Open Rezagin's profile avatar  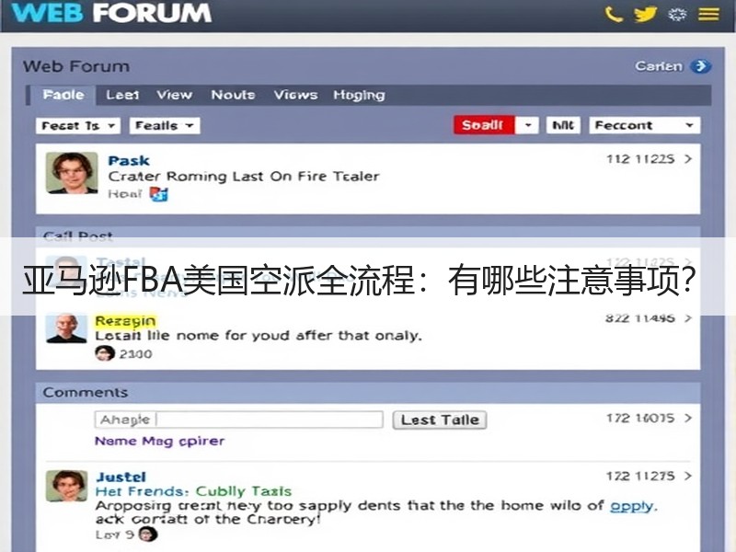pos(66,328)
